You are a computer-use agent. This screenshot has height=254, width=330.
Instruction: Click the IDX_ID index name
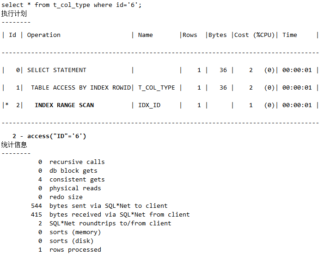(x=149, y=105)
